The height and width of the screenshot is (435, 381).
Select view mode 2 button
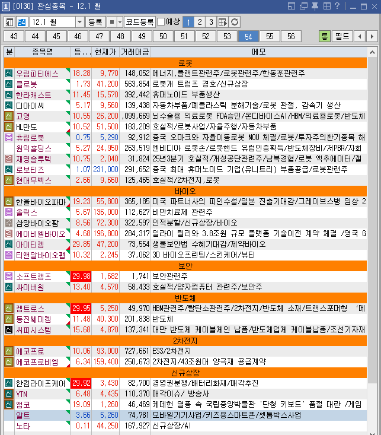click(200, 22)
